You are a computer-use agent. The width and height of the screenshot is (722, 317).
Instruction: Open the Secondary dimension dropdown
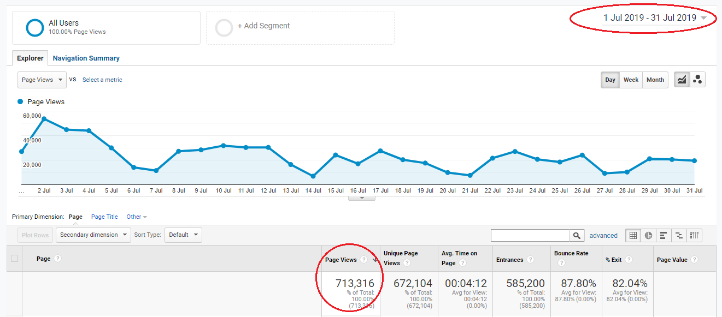[93, 235]
